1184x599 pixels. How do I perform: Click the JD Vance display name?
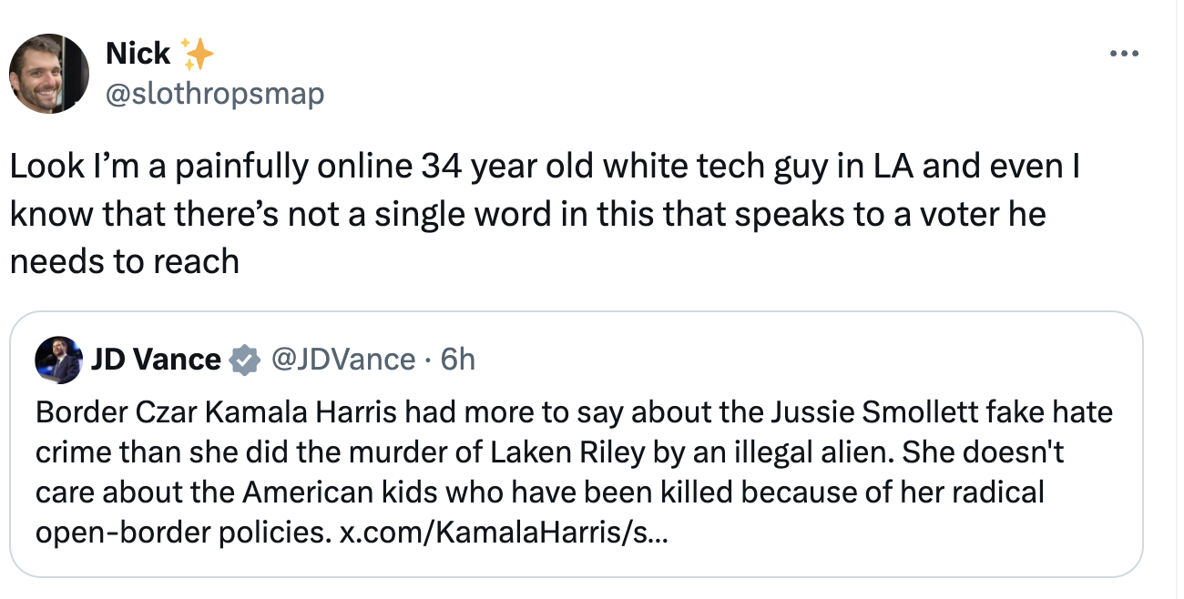pyautogui.click(x=156, y=360)
